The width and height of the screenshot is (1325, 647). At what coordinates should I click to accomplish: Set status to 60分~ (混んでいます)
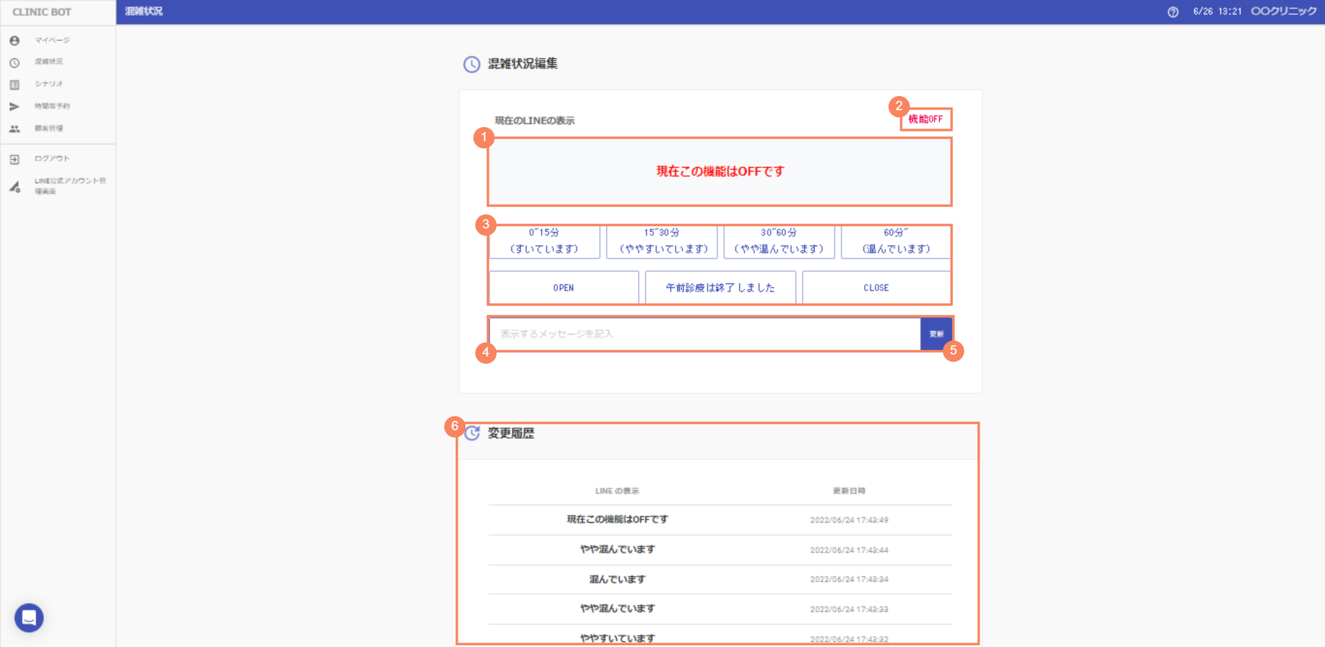(x=895, y=241)
